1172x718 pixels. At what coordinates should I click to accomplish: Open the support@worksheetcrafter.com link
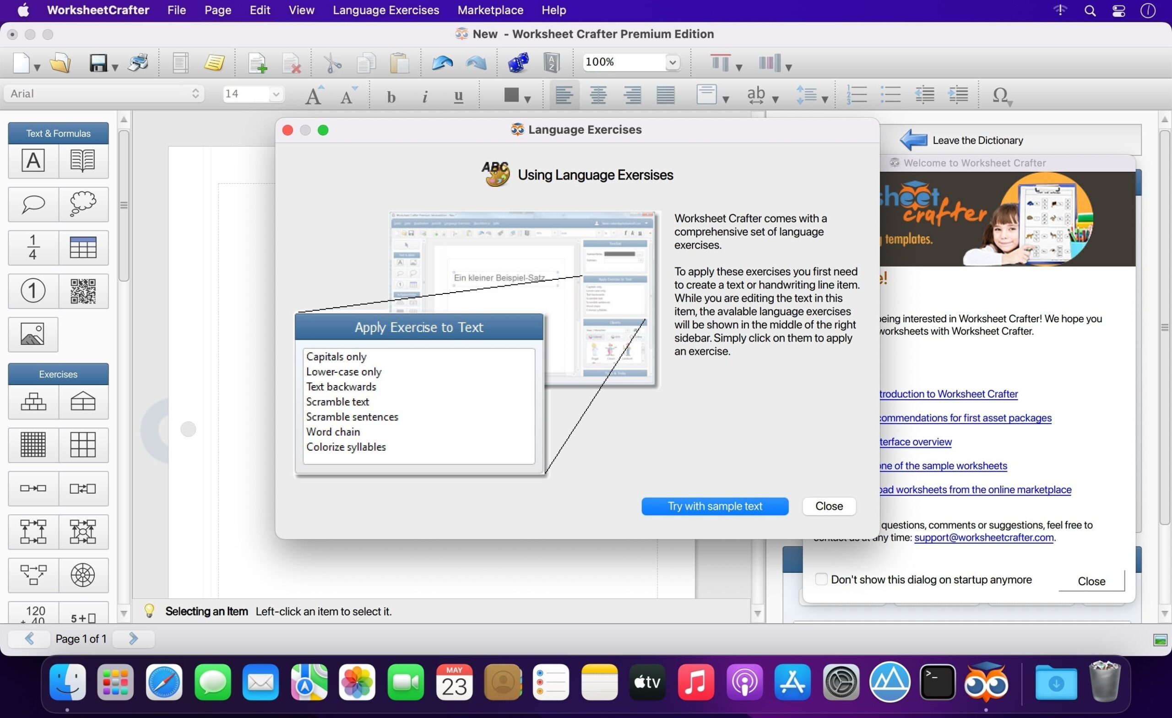click(x=983, y=537)
